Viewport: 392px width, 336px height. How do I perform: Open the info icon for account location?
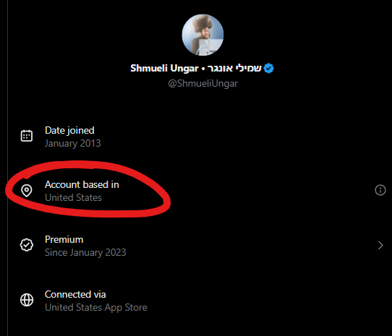[x=380, y=190]
